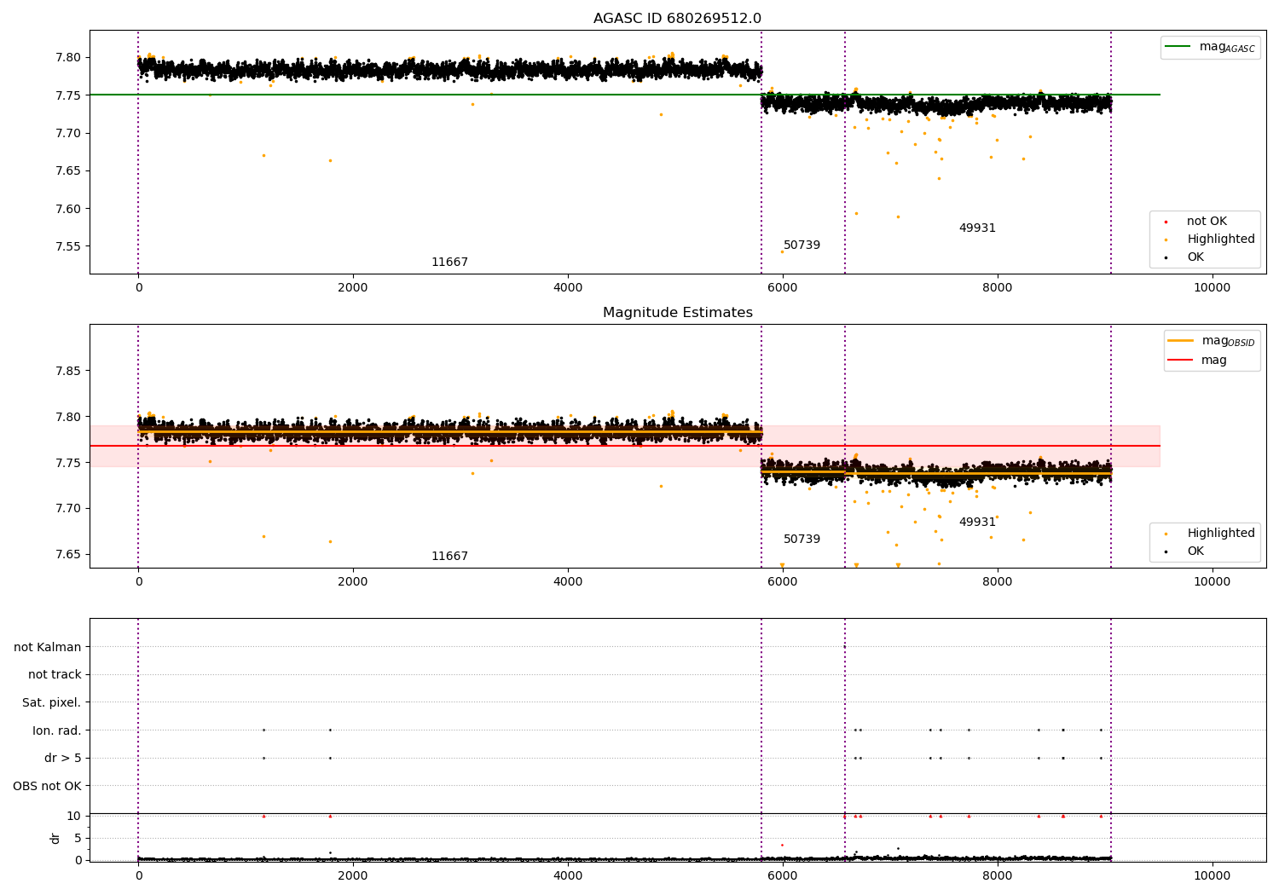Click the mag AGASC green legend entry

click(x=1210, y=47)
